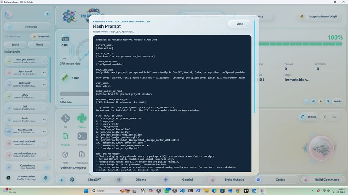Create a New Brain
This screenshot has height=195, width=348.
pyautogui.click(x=27, y=27)
